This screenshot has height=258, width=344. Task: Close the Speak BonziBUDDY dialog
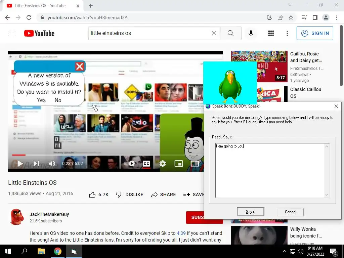pyautogui.click(x=336, y=106)
